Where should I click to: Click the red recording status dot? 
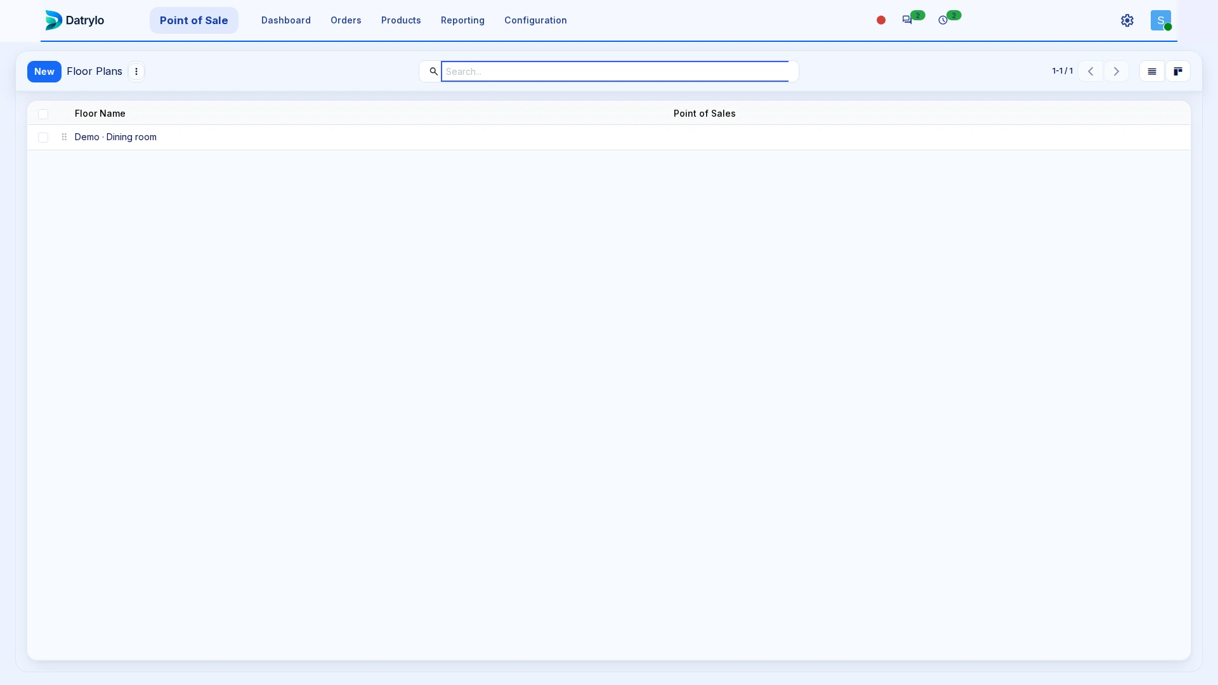881,20
